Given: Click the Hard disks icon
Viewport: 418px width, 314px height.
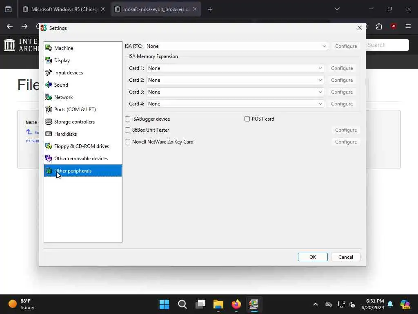Looking at the screenshot, I should click(49, 134).
